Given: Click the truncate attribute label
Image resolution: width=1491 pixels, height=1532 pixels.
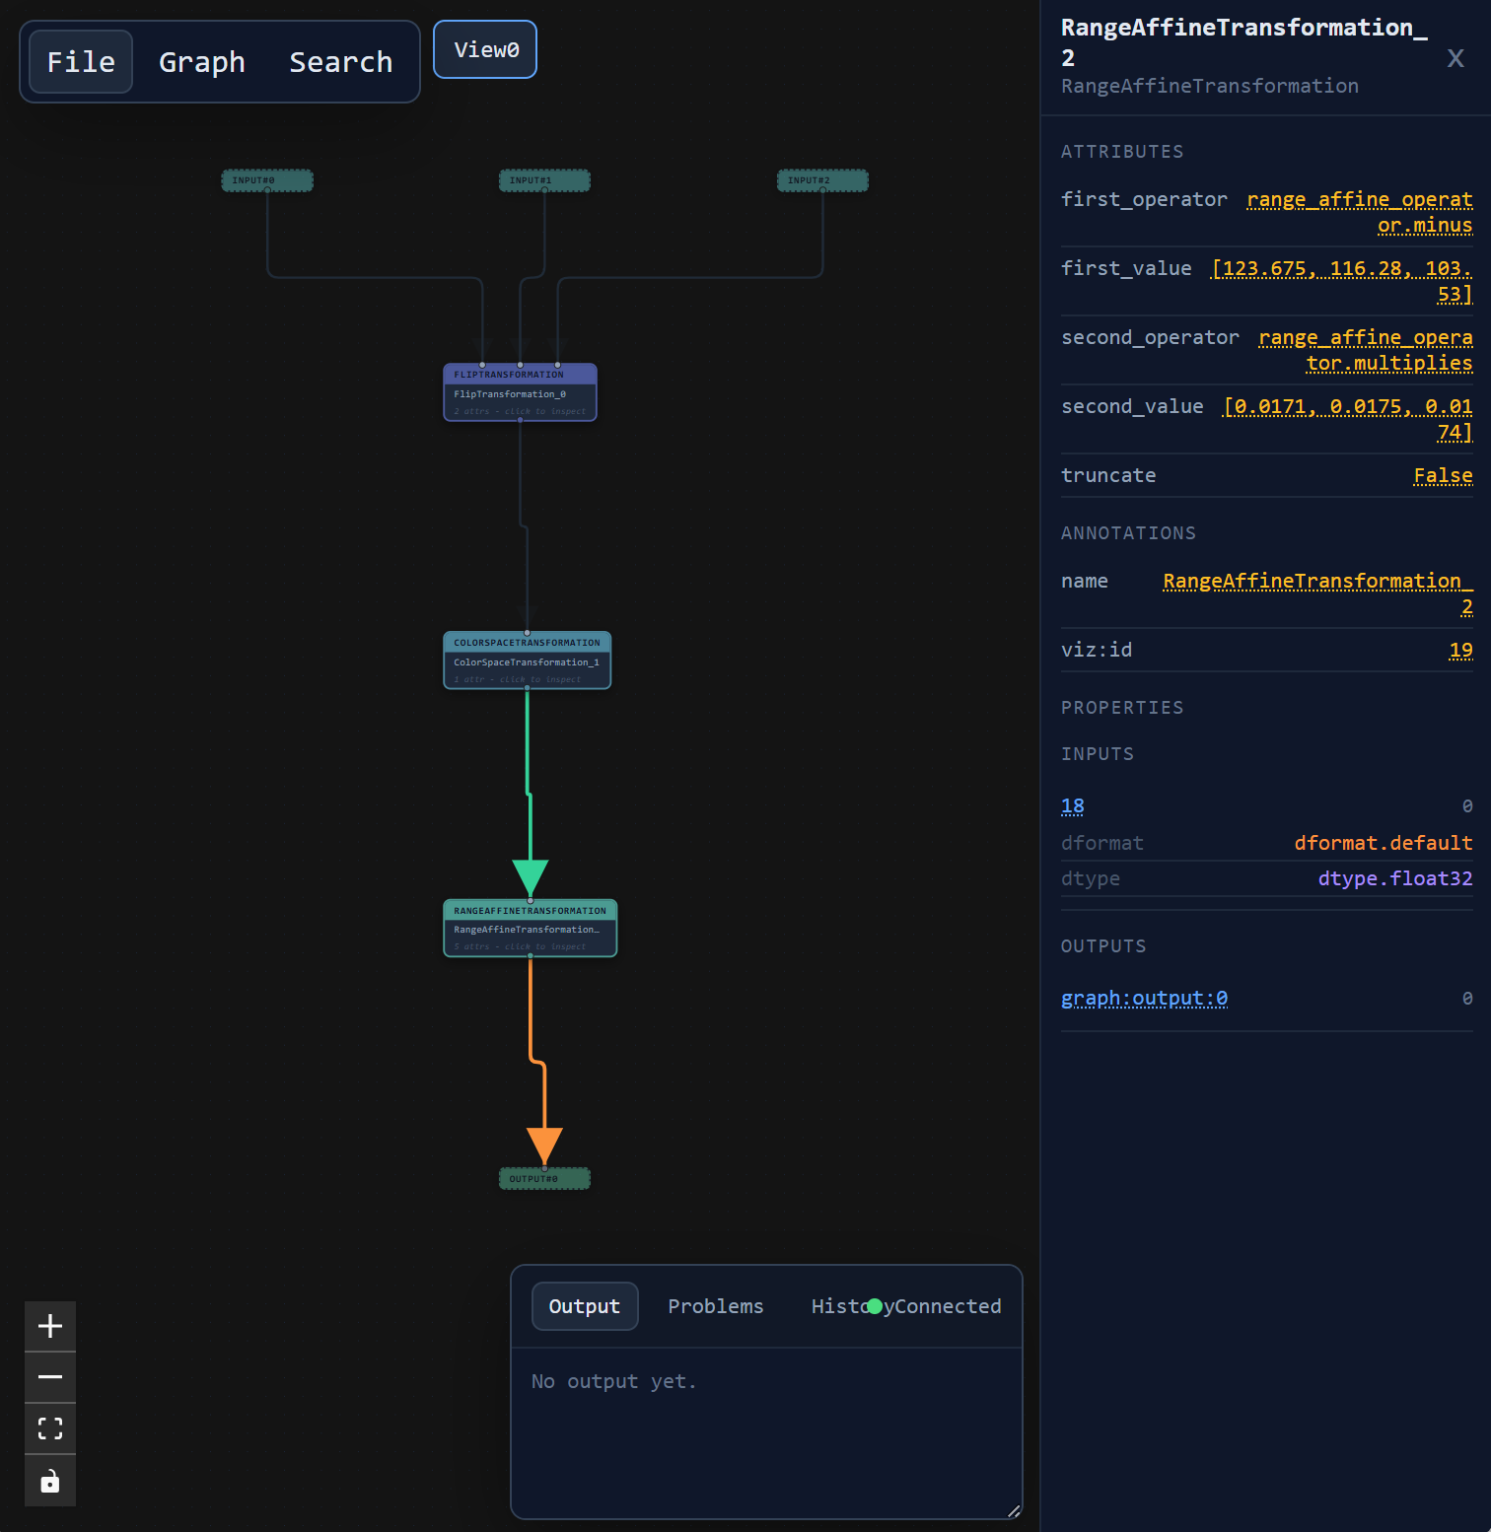Looking at the screenshot, I should point(1108,475).
